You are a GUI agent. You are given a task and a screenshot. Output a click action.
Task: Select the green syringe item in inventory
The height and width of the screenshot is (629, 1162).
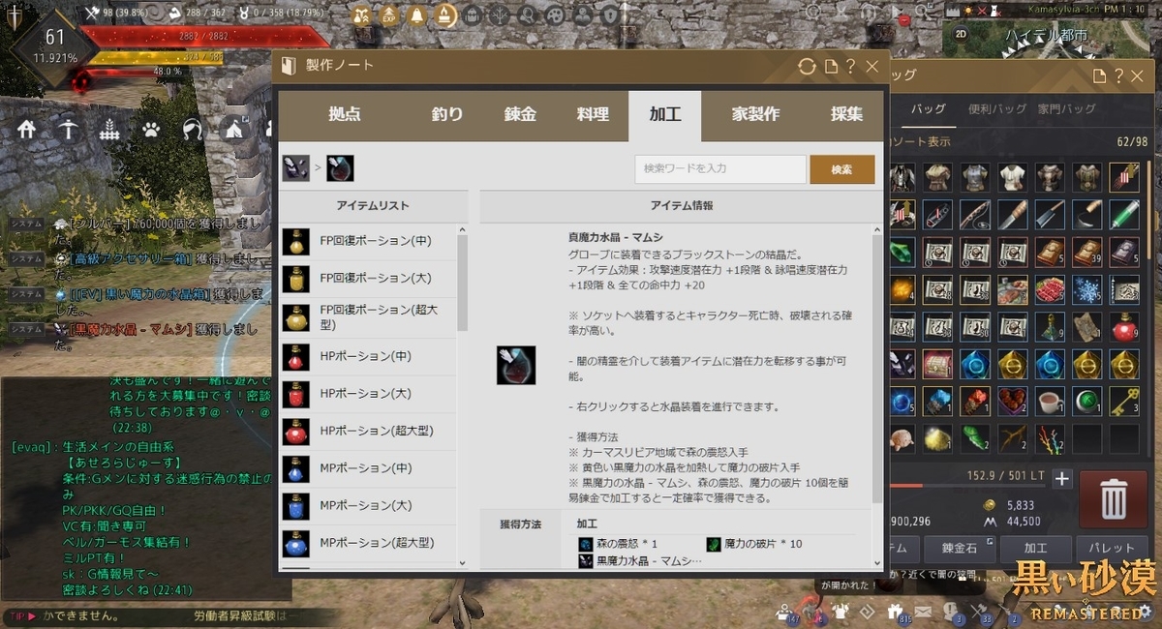pos(1124,214)
